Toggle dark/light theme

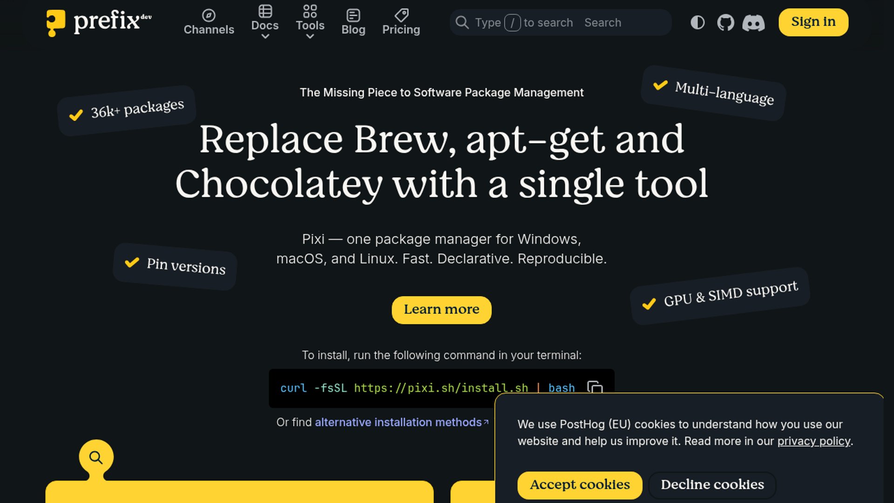coord(698,22)
